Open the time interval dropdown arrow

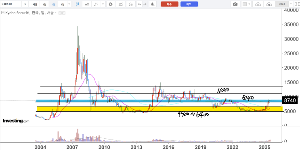[69, 4]
